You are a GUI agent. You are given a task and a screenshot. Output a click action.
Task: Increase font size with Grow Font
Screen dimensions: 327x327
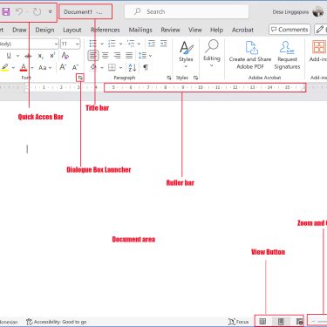(63, 67)
